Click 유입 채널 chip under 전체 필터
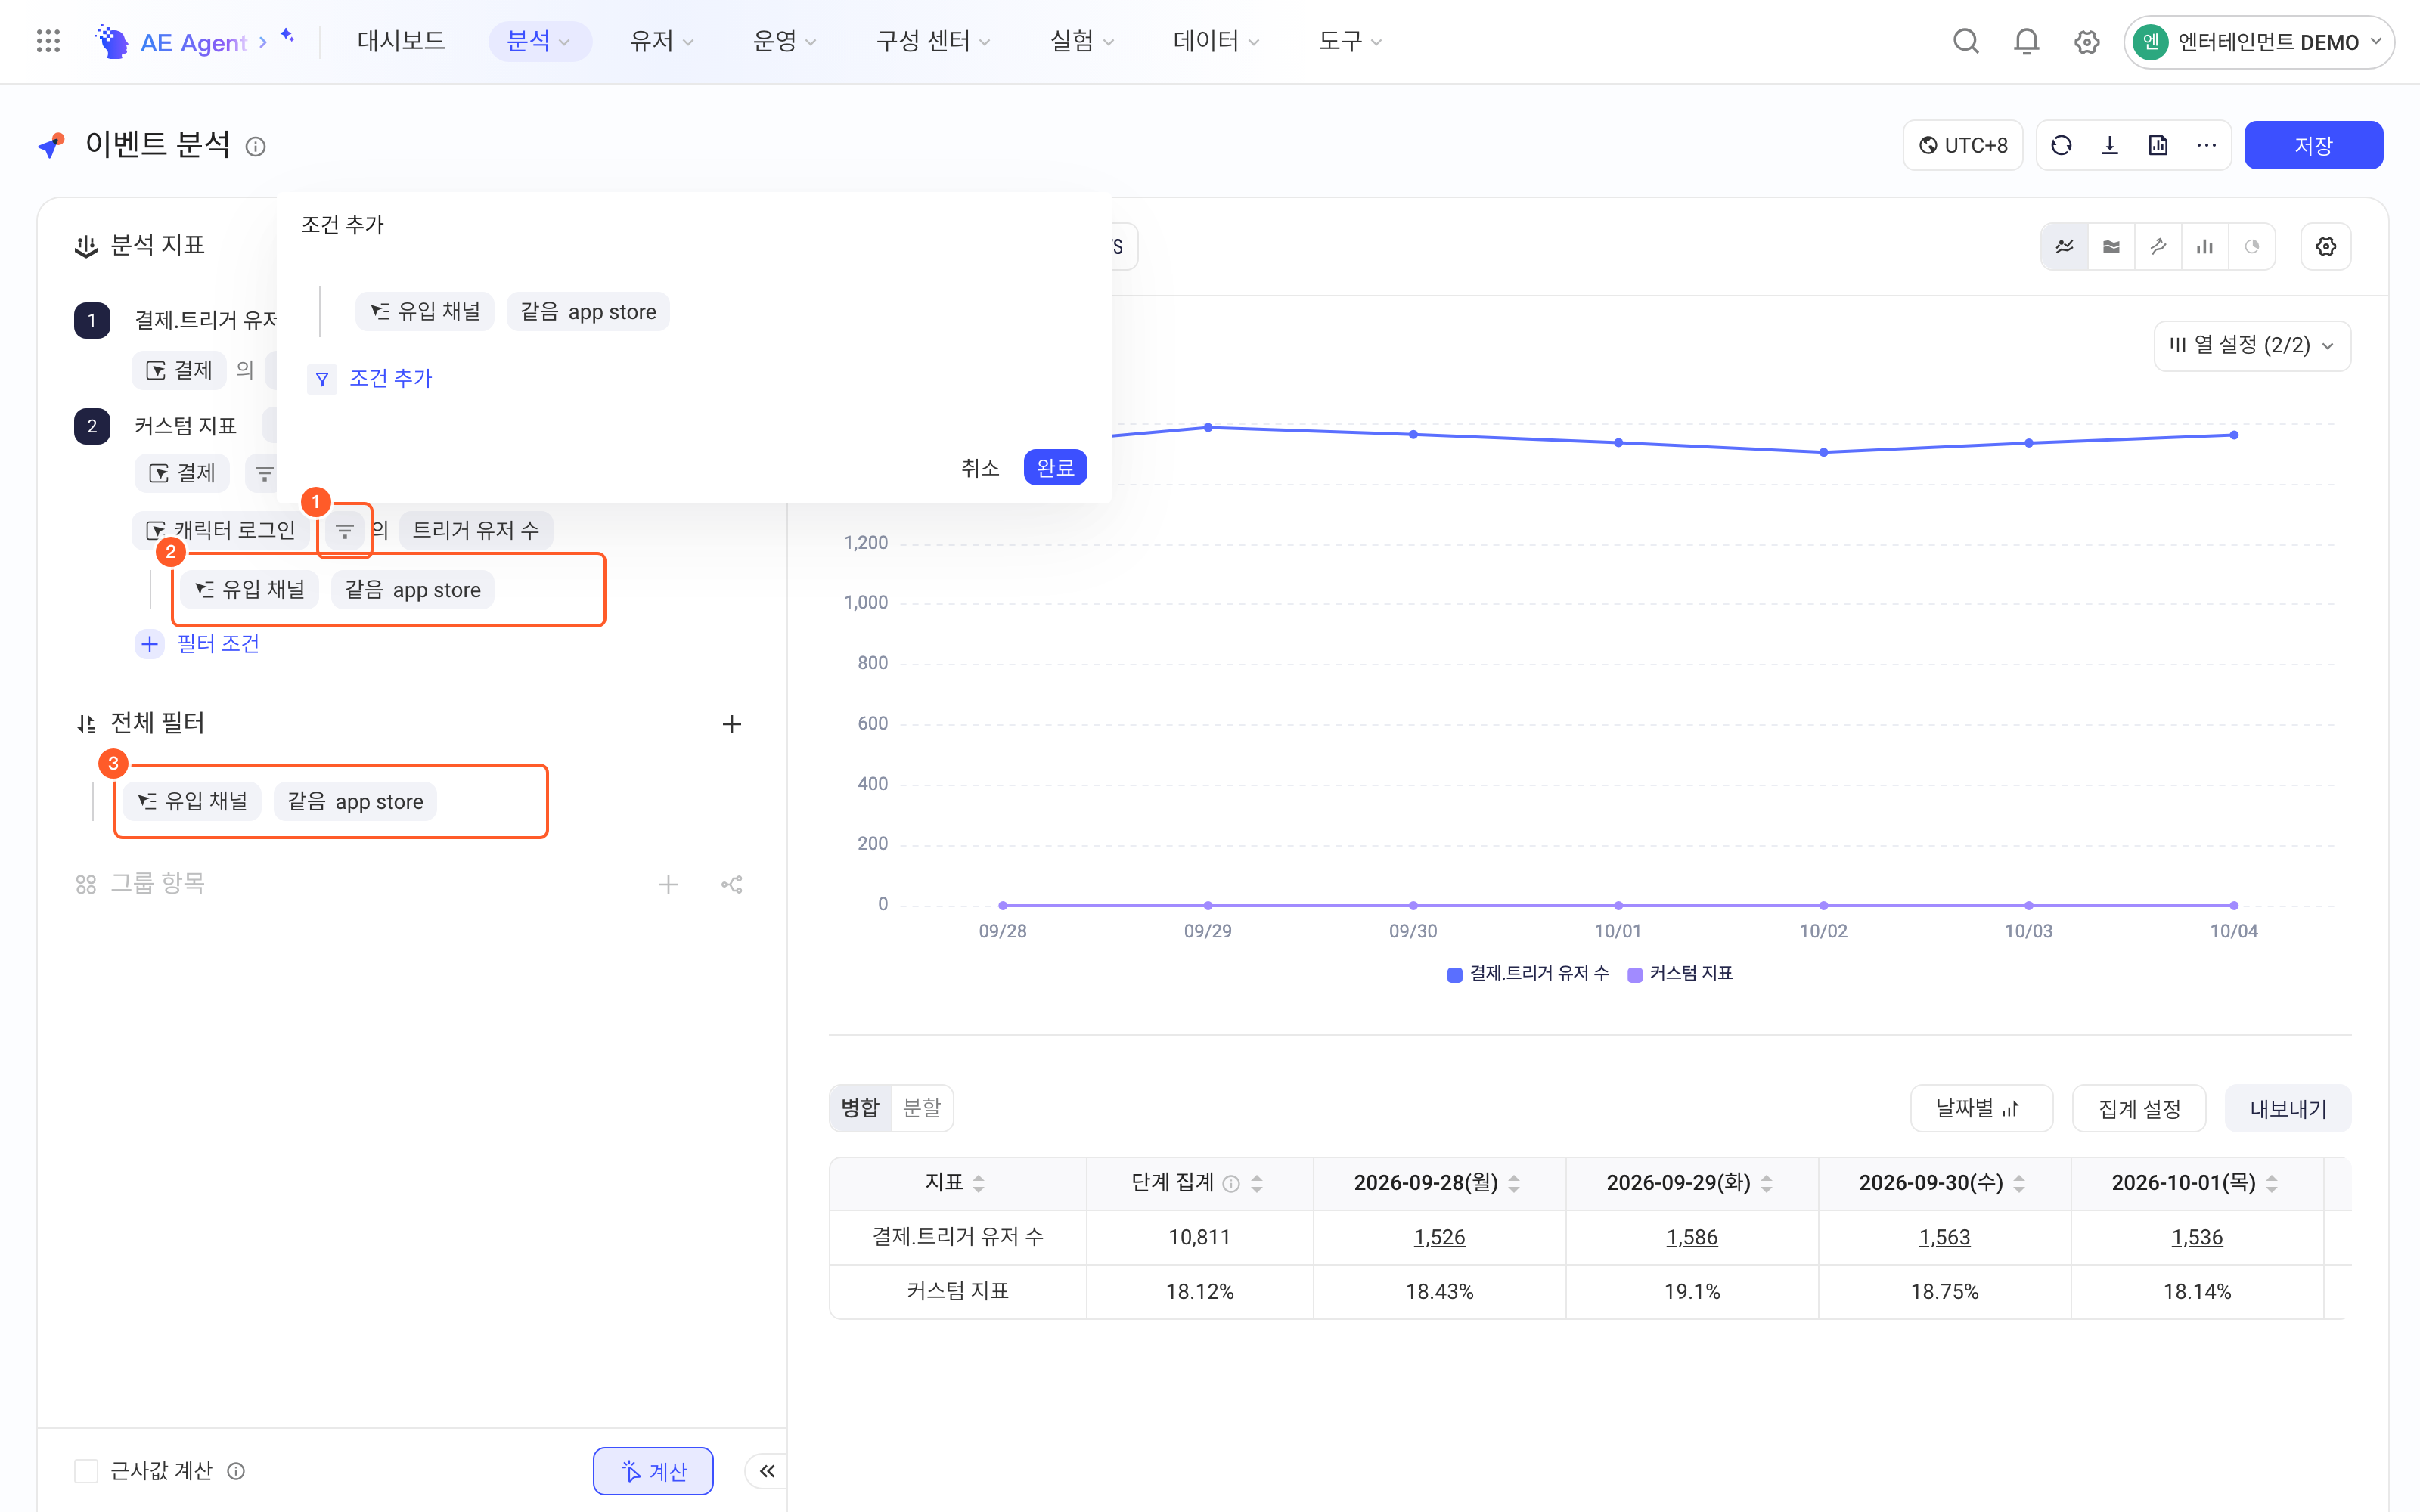Screen dimensions: 2420x1512 tap(192, 802)
